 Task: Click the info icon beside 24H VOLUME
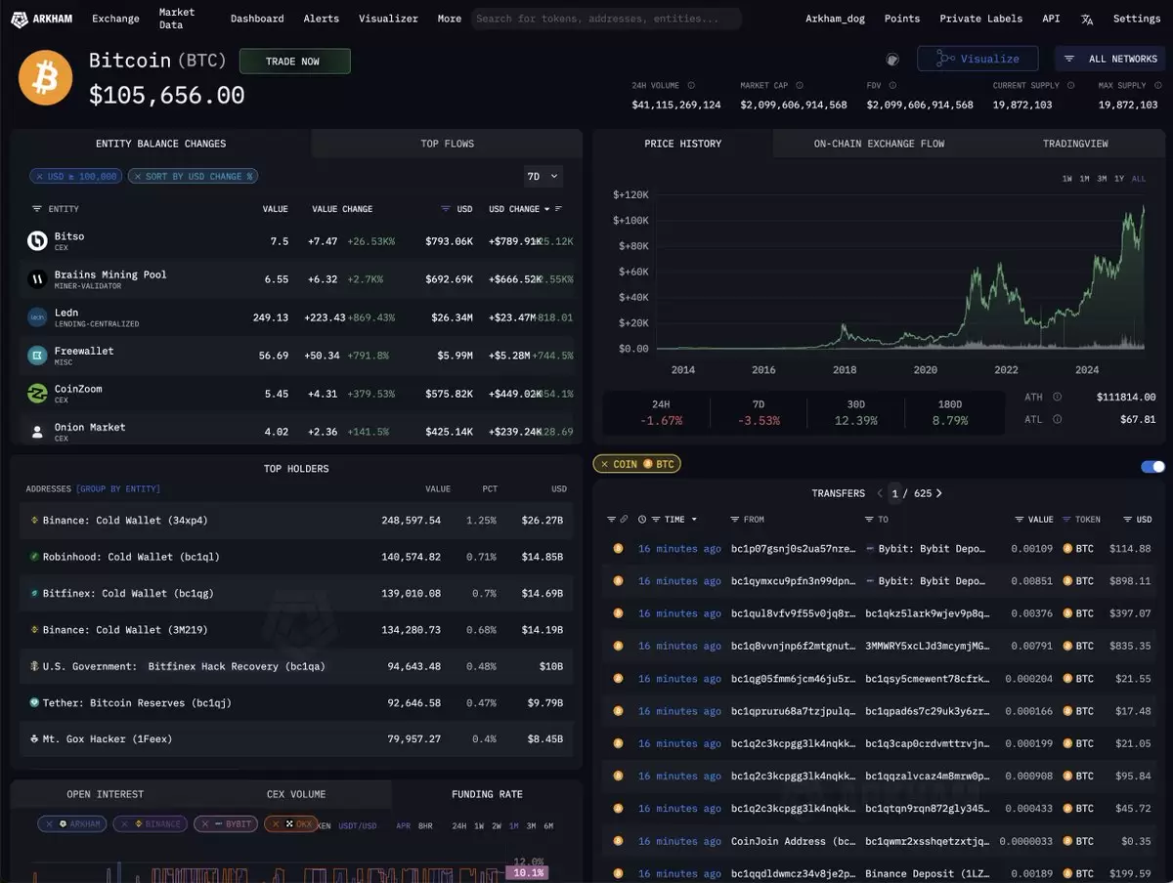pos(691,86)
